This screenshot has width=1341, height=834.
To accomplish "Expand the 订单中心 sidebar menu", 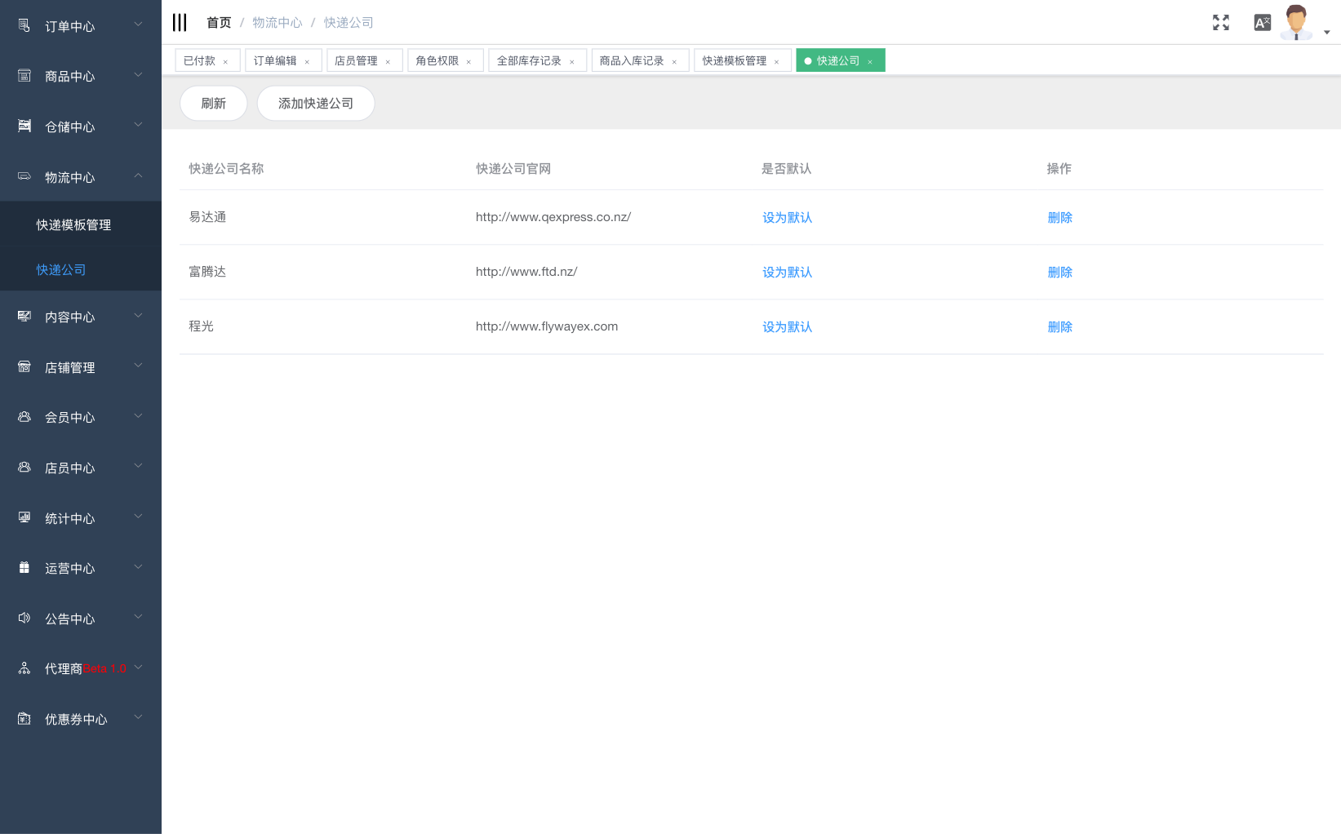I will click(x=80, y=26).
